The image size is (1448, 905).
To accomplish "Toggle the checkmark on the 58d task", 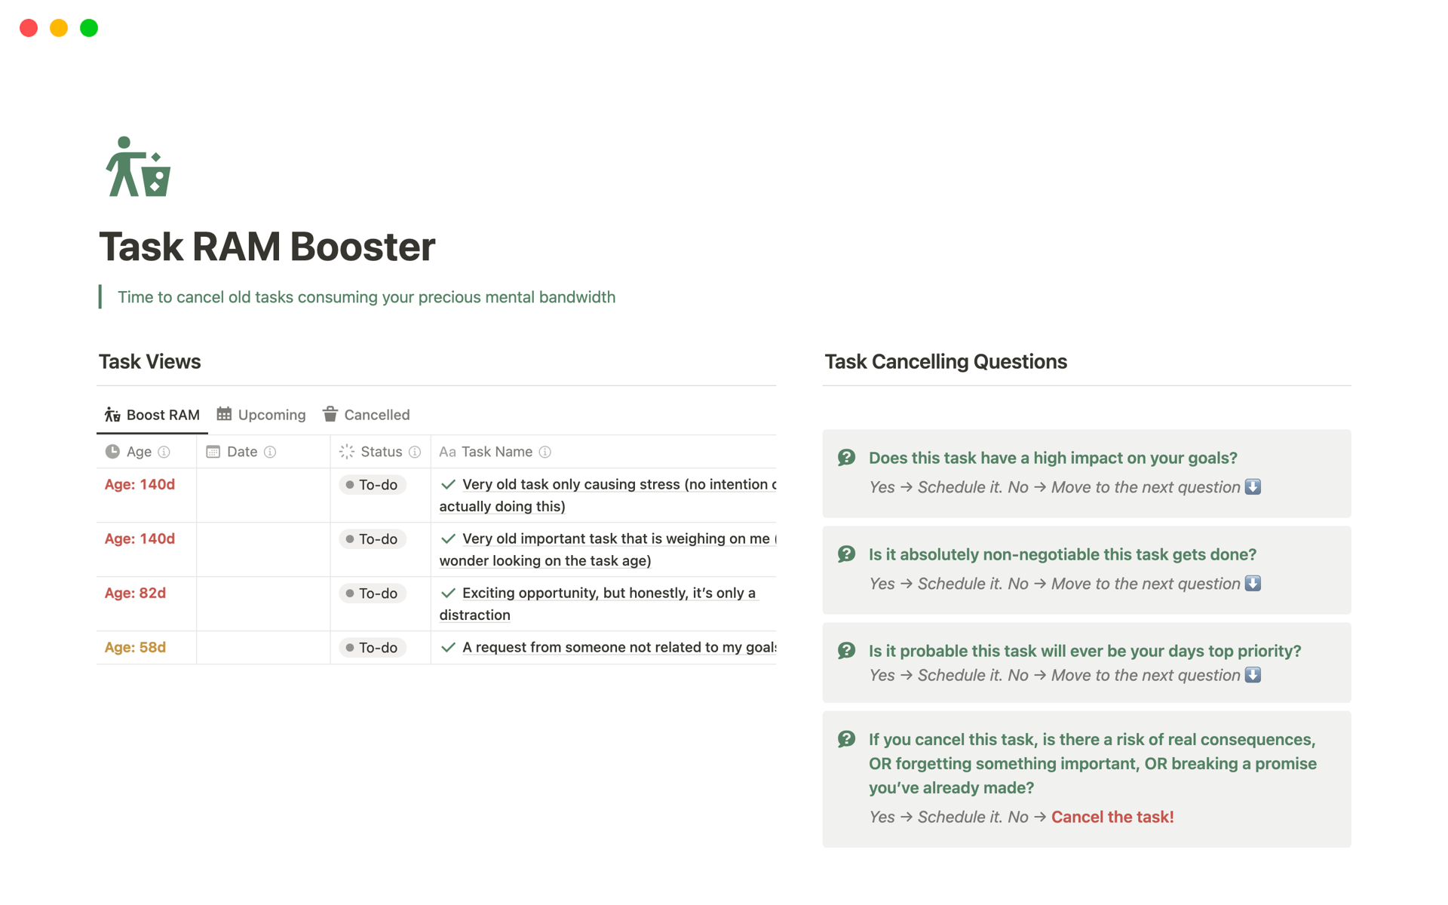I will pos(449,647).
